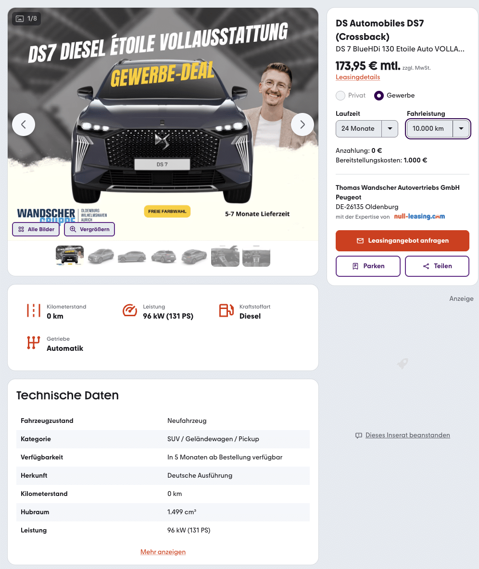479x569 pixels.
Task: Go to next image with right arrow
Action: [x=303, y=124]
